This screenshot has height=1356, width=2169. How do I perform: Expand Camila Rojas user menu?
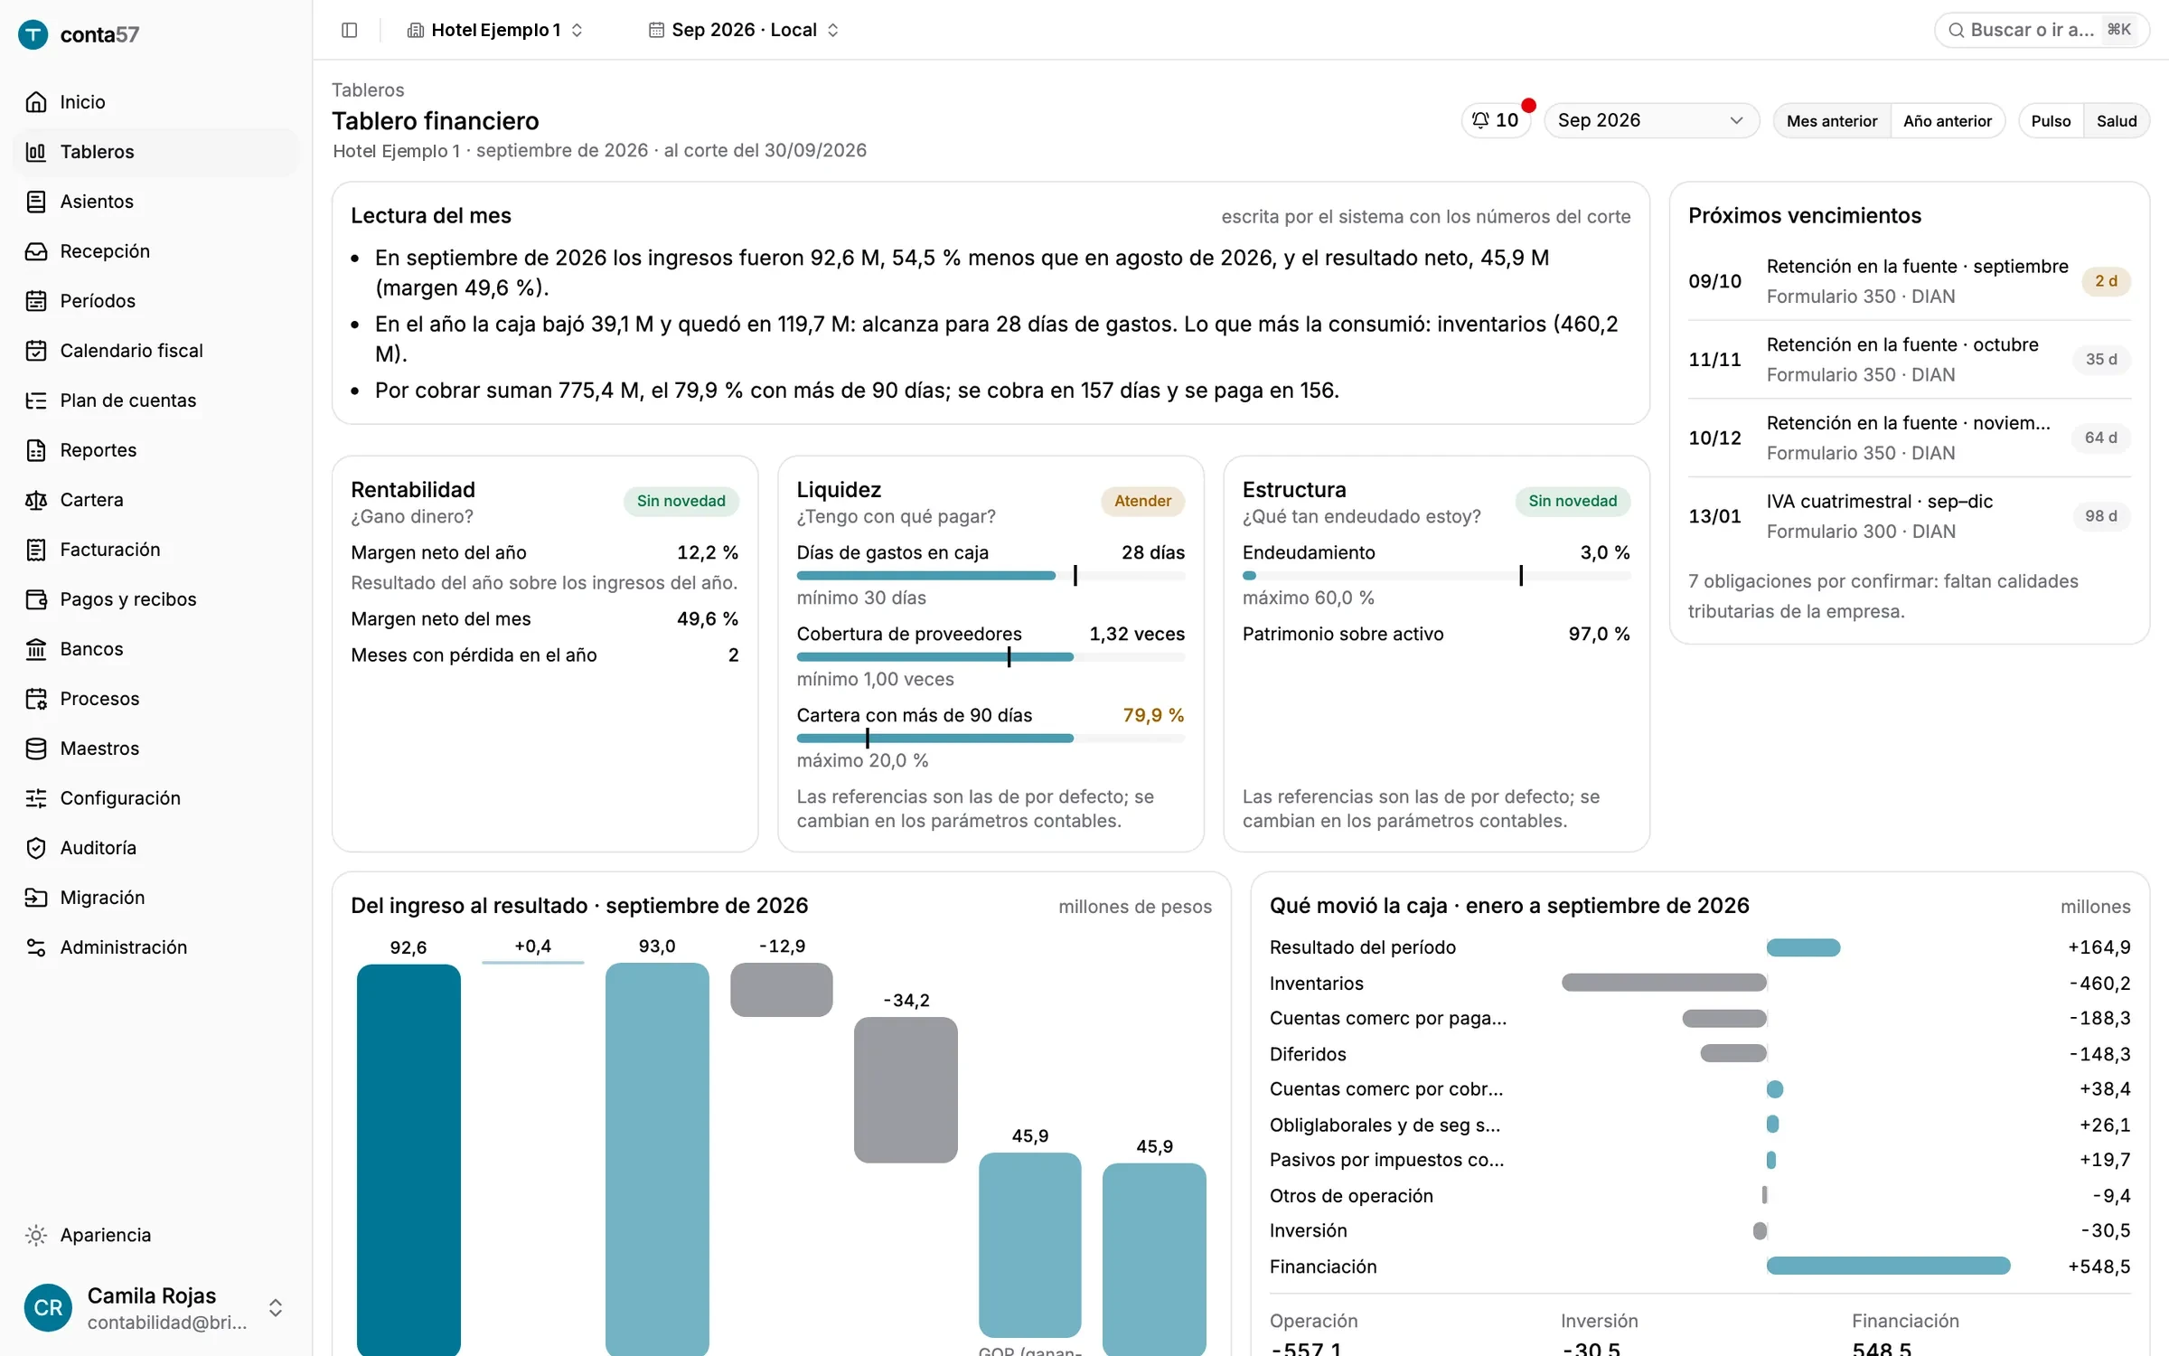[x=155, y=1308]
